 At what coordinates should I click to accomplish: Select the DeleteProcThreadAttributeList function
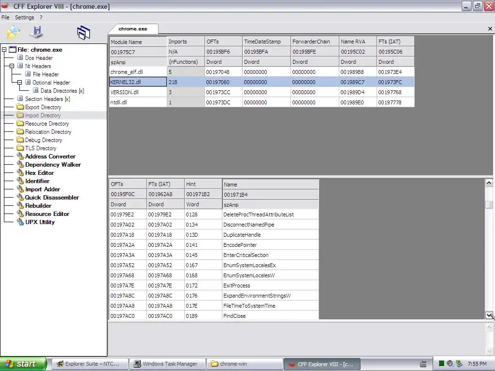click(214, 214)
